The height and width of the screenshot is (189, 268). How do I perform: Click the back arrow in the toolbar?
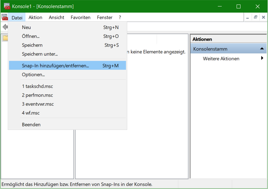tap(5, 27)
